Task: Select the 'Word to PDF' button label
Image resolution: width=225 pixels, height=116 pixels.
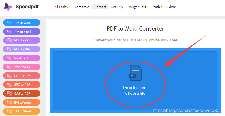Action: pos(22,58)
